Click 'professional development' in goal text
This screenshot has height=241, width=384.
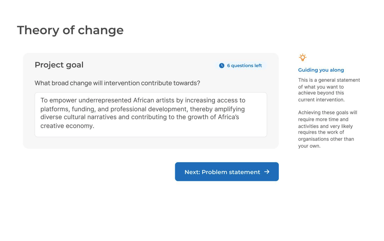click(149, 109)
